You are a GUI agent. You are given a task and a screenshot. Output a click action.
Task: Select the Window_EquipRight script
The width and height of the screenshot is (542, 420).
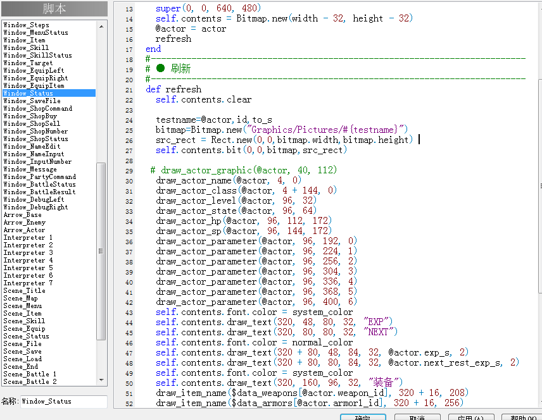35,78
